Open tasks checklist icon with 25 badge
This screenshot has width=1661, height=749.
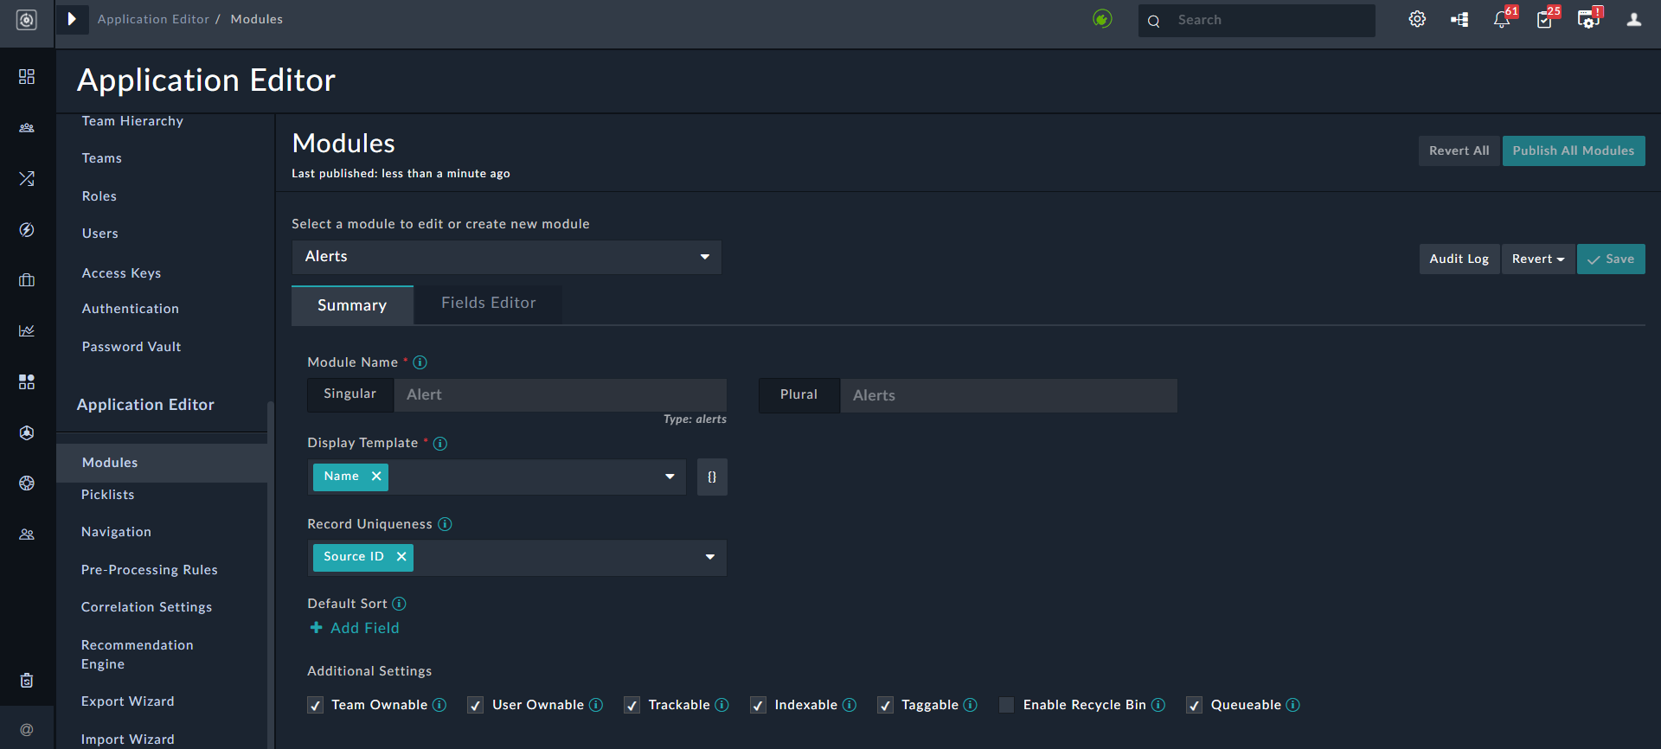pos(1545,19)
